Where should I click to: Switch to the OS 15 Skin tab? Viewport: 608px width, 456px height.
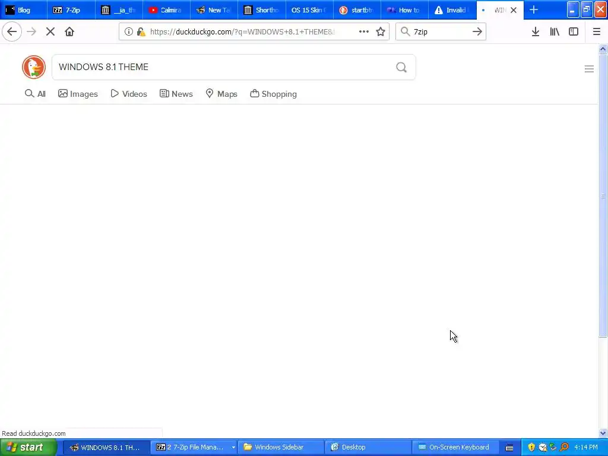pos(309,10)
